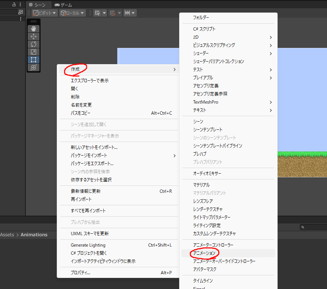Screen dimensions: 327x289
Task: Click Assets in the breadcrumb path
Action: (x=7, y=235)
